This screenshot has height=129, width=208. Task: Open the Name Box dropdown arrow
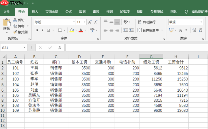(x=25, y=47)
